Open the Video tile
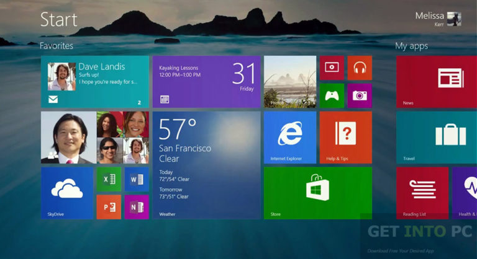 [x=332, y=68]
